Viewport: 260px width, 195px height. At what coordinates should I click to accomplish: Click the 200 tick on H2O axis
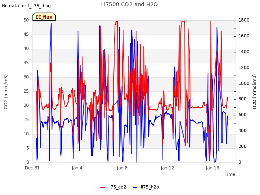243,146
